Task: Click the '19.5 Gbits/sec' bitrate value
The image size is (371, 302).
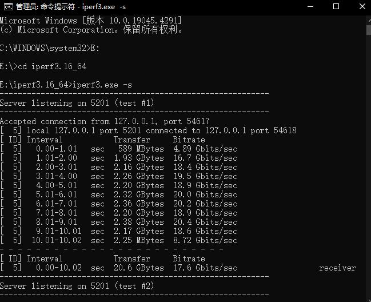Action: pos(205,176)
